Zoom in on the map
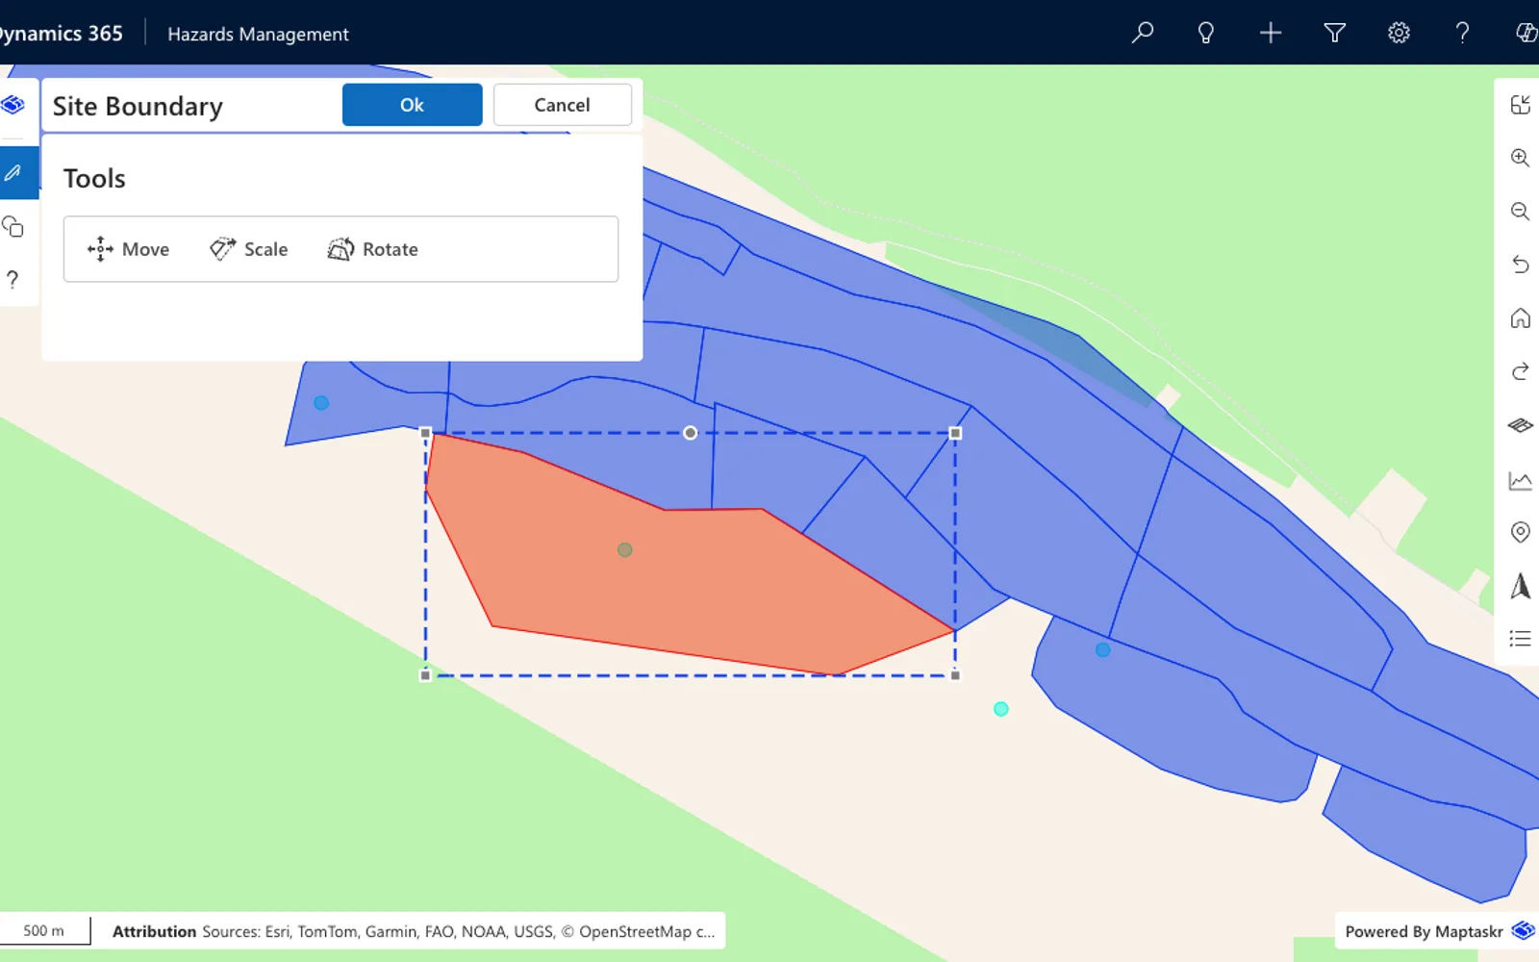The image size is (1539, 962). coord(1520,158)
